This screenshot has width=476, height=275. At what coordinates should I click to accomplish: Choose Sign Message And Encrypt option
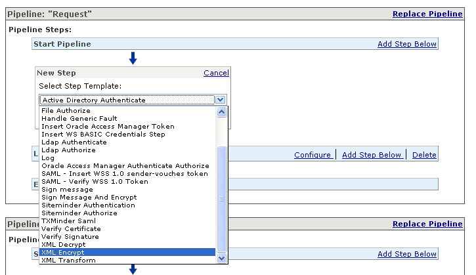point(127,198)
